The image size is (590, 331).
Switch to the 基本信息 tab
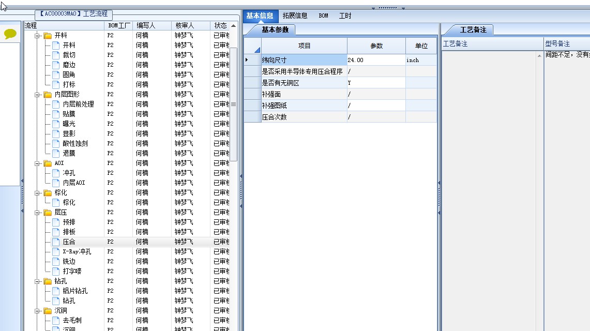click(260, 16)
